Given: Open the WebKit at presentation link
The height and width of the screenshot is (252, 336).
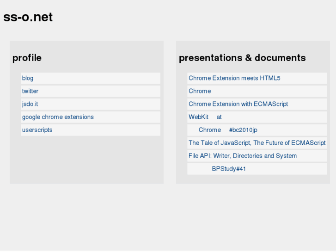Looking at the screenshot, I should coord(205,117).
